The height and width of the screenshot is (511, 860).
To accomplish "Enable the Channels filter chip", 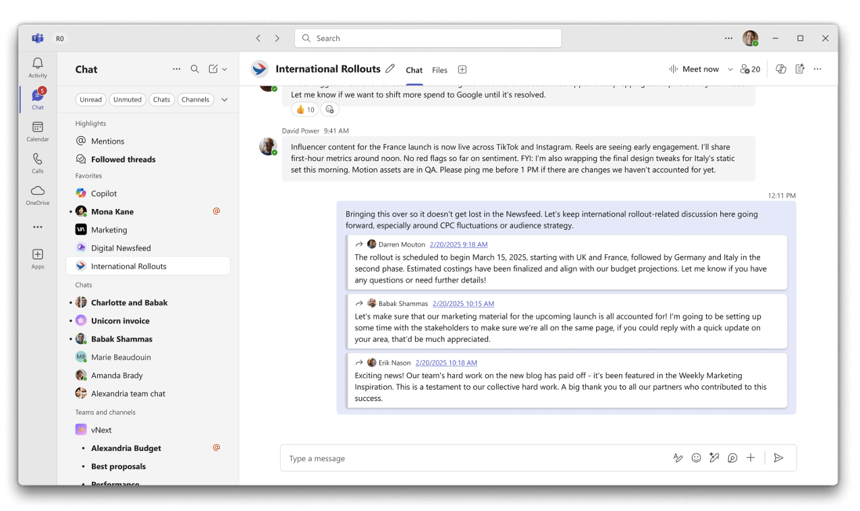I will coord(195,100).
